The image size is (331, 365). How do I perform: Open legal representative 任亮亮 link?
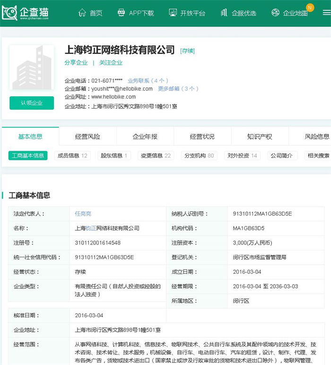click(x=83, y=214)
